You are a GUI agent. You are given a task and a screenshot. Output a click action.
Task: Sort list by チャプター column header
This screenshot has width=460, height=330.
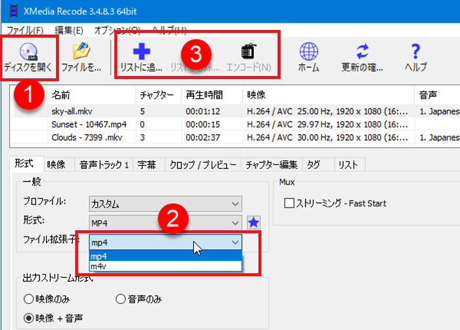(x=158, y=95)
